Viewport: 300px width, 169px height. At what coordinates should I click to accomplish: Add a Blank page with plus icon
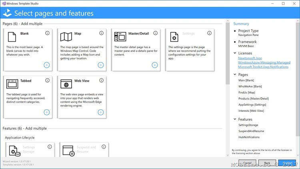tap(47, 65)
